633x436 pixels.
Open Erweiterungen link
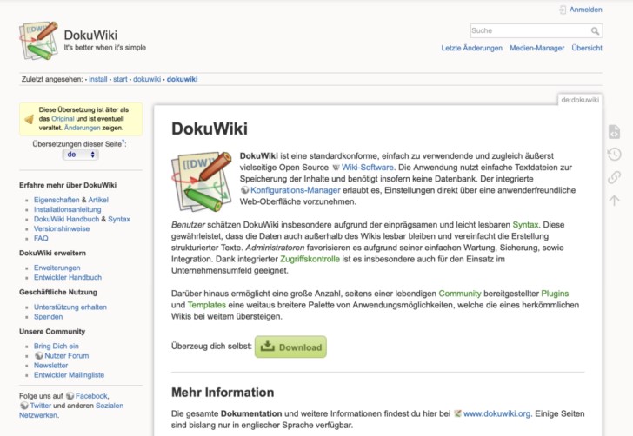pos(57,268)
